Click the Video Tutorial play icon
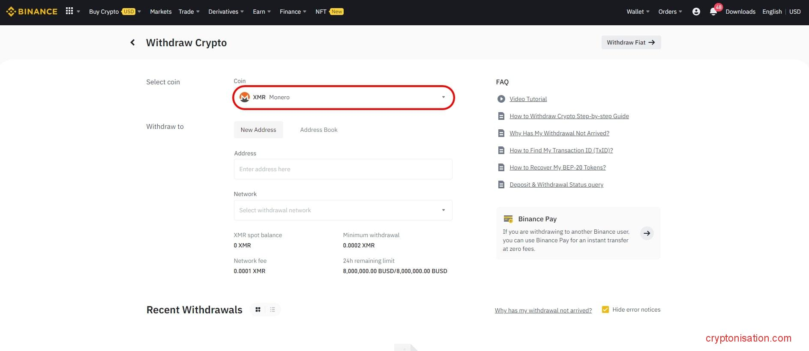Viewport: 809px width, 351px height. click(x=501, y=99)
